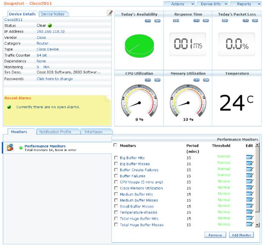The width and height of the screenshot is (263, 246).
Task: Click the Add Monitor button
Action: tap(241, 235)
